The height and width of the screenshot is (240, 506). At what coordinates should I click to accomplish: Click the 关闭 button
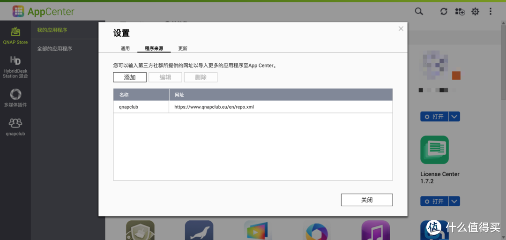(367, 200)
